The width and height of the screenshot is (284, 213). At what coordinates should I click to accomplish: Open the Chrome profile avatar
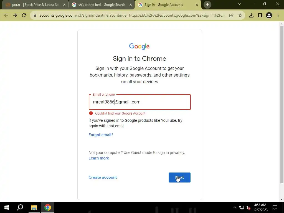269,16
